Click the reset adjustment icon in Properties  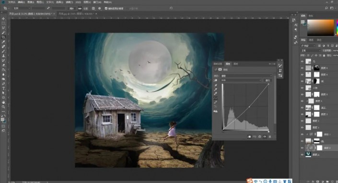coord(259,137)
